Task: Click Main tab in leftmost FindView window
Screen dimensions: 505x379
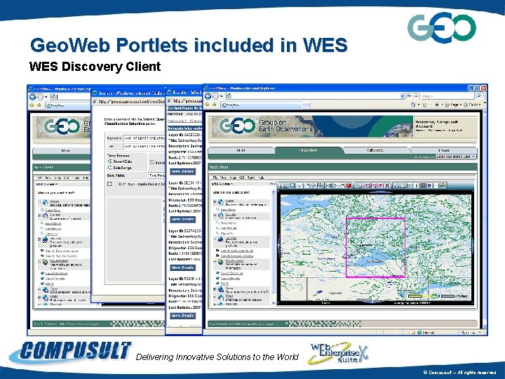Action: pyautogui.click(x=66, y=150)
